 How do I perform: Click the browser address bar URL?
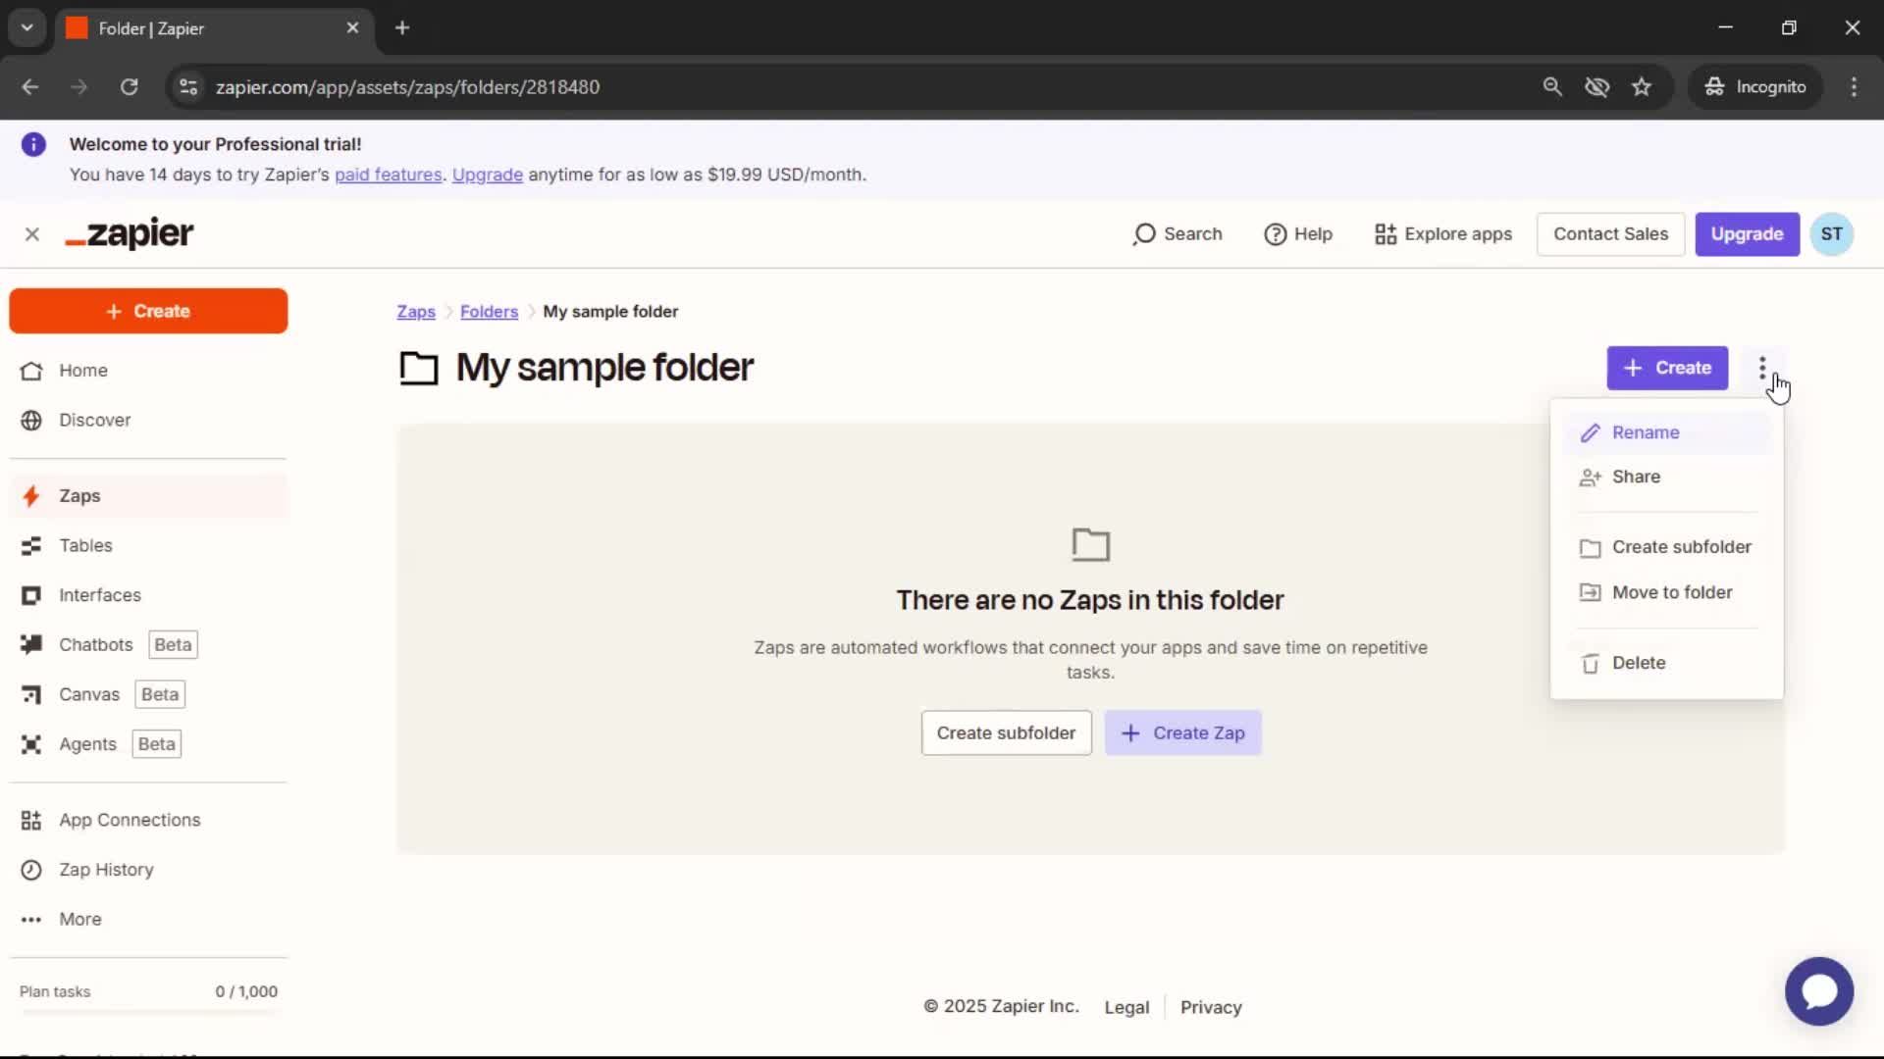point(407,87)
